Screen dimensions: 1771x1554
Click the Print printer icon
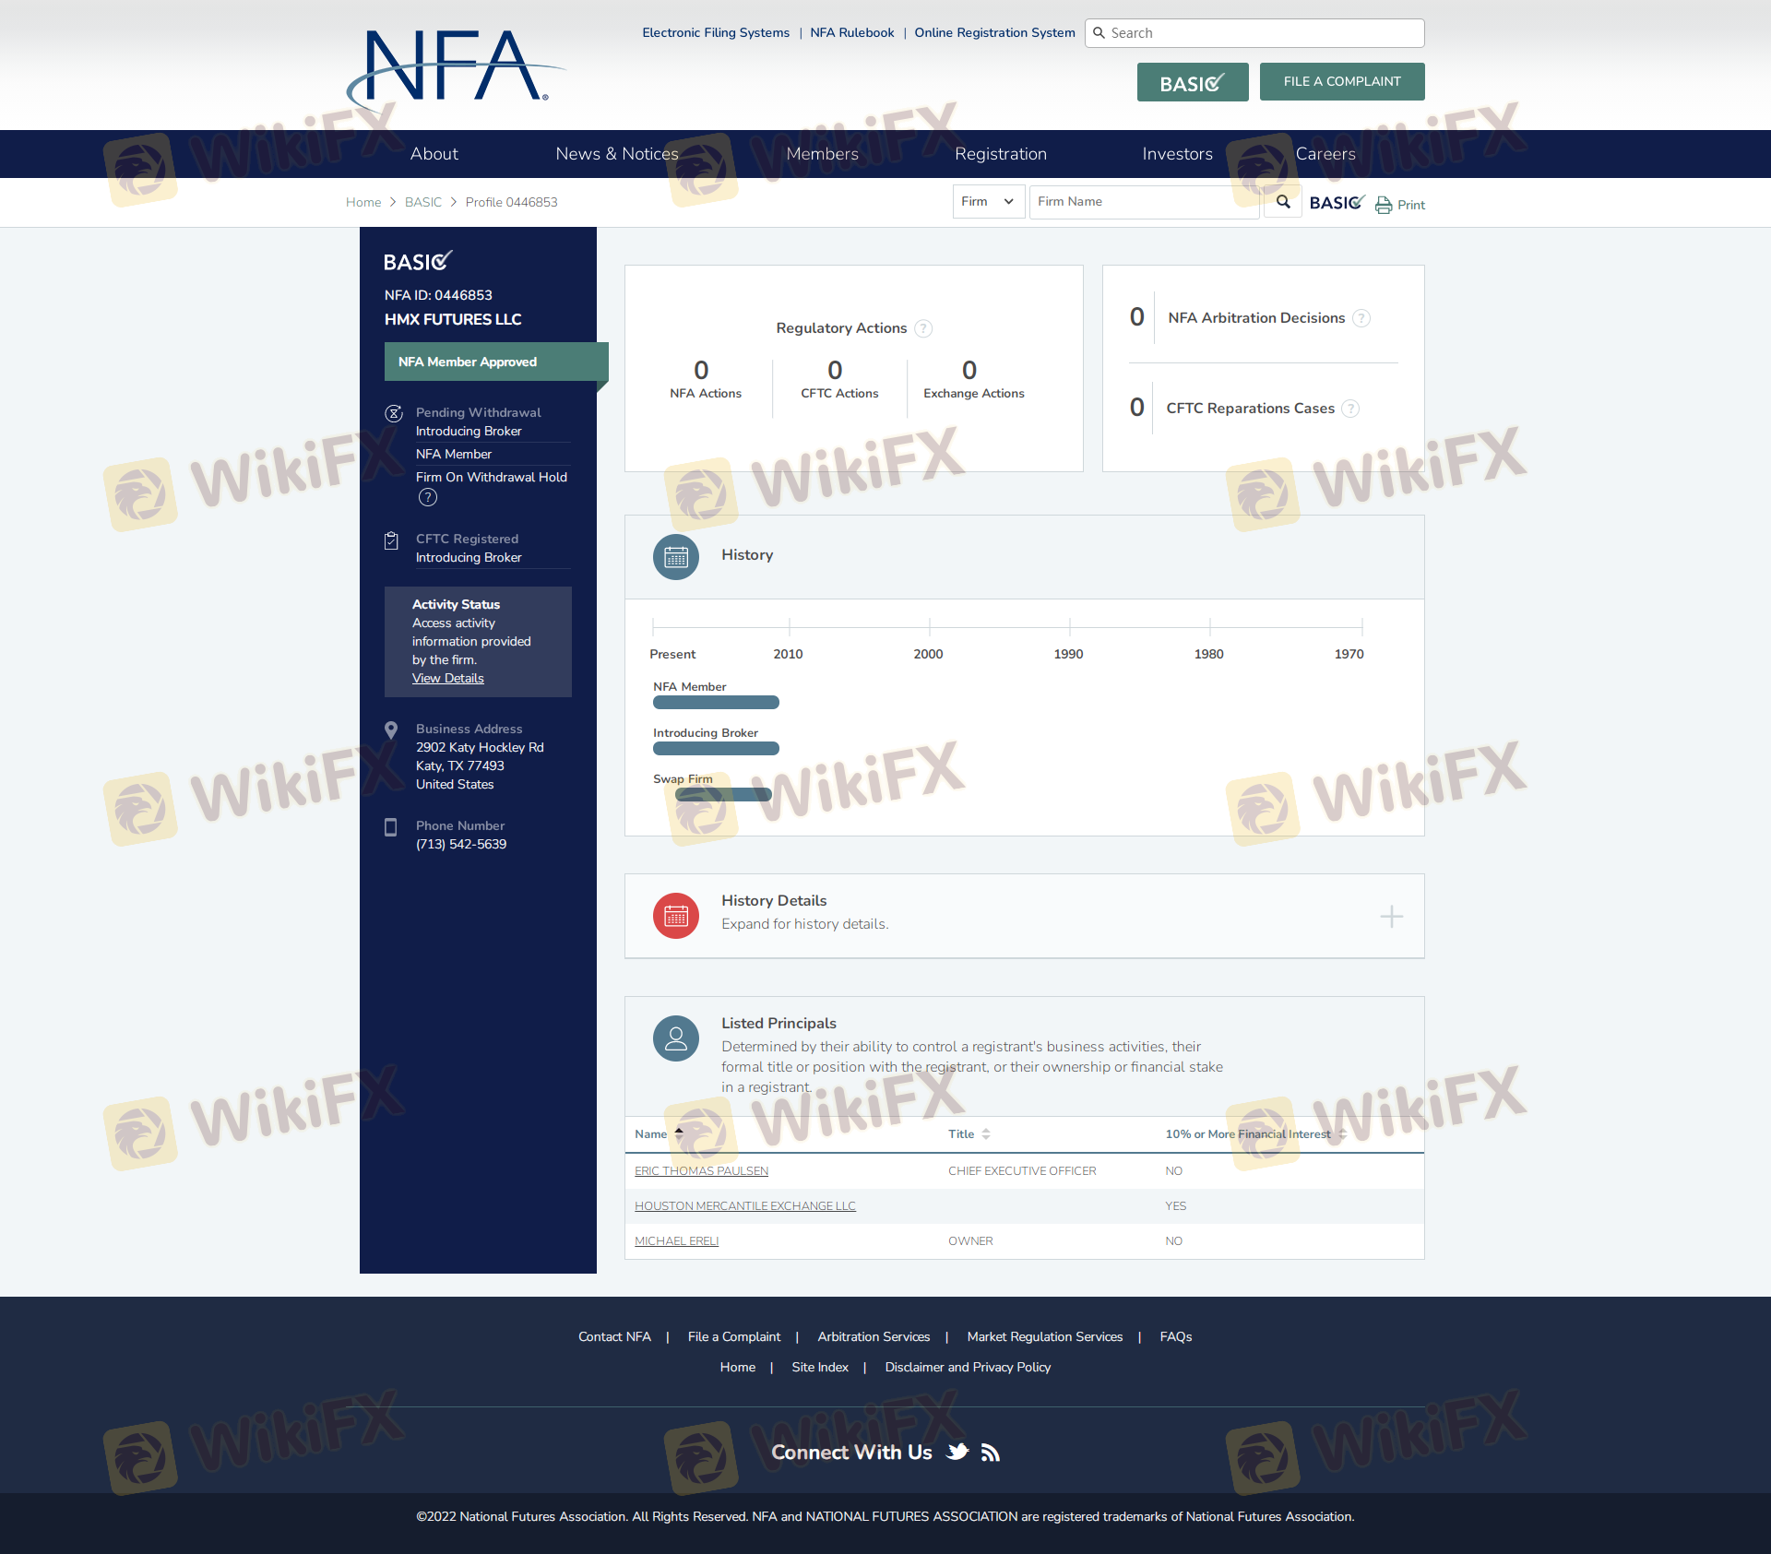(x=1384, y=205)
